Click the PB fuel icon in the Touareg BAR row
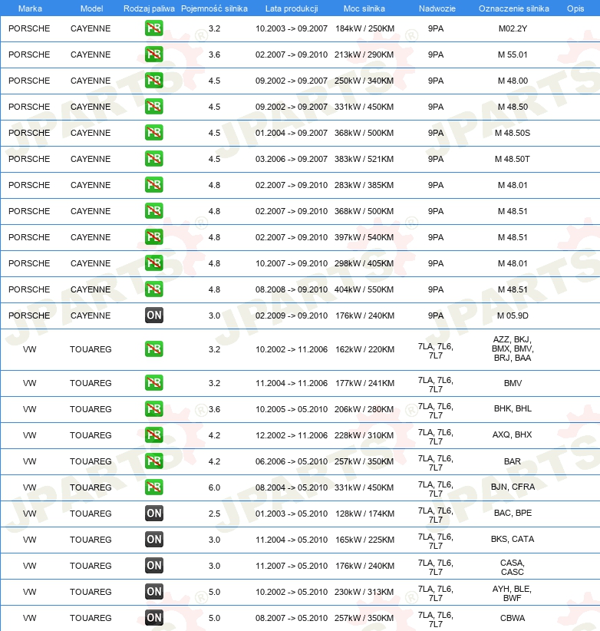The width and height of the screenshot is (600, 631). pos(154,461)
